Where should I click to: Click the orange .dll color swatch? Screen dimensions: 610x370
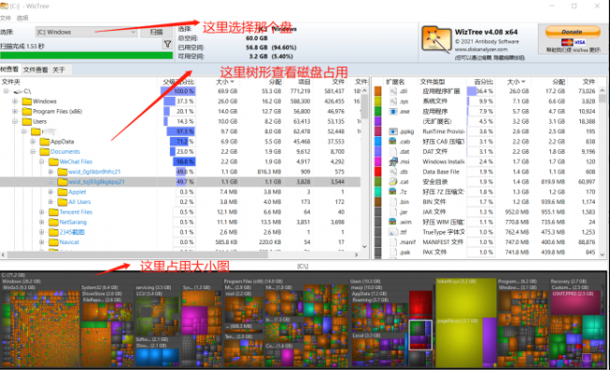[378, 91]
